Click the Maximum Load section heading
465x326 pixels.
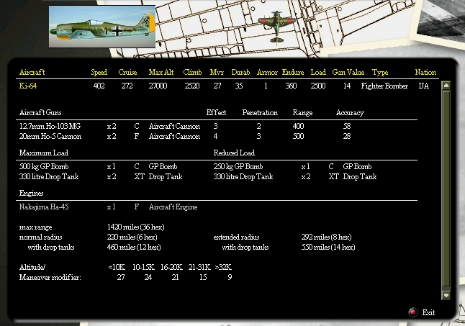pos(44,153)
